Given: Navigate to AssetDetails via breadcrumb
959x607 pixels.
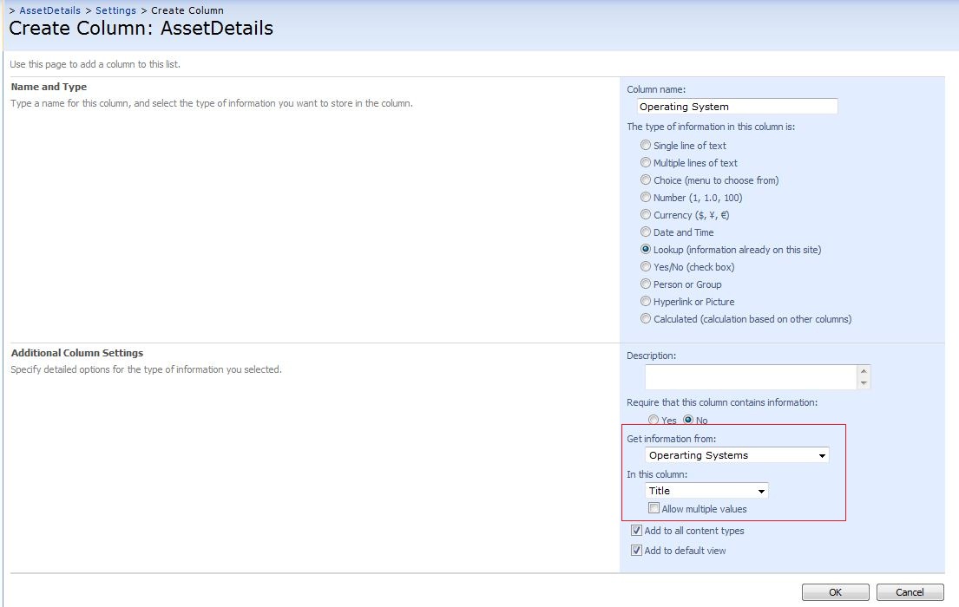Looking at the screenshot, I should [x=48, y=10].
